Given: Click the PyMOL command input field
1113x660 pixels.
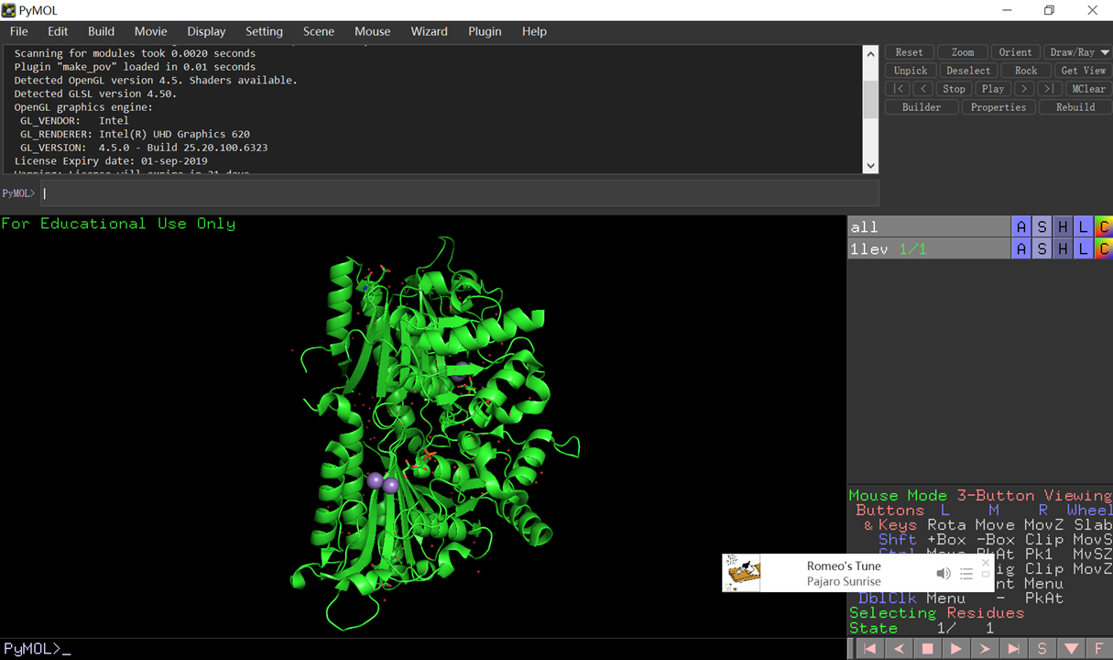Looking at the screenshot, I should coord(459,193).
